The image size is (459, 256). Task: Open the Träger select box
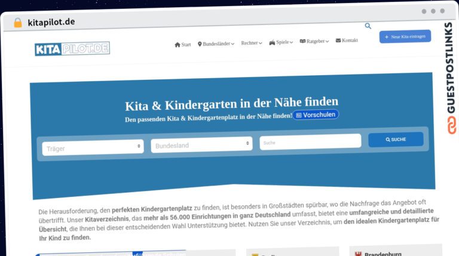coord(93,147)
